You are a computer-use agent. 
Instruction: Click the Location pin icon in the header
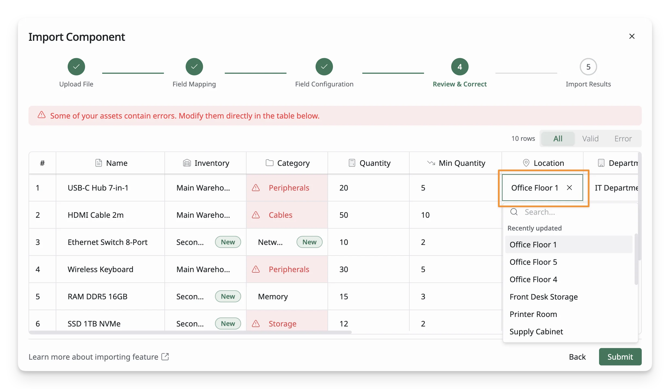click(x=526, y=163)
